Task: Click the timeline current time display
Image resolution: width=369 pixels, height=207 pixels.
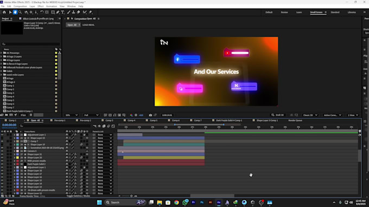Action: (9, 125)
